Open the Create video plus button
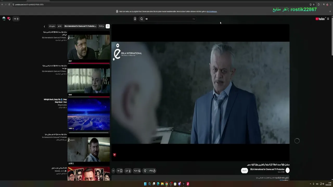 [x=16, y=19]
